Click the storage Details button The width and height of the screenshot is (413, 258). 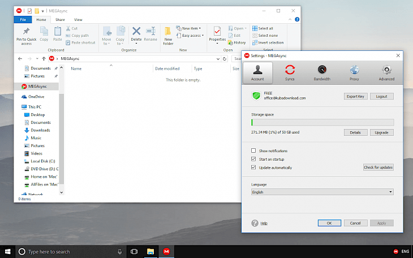tap(356, 132)
